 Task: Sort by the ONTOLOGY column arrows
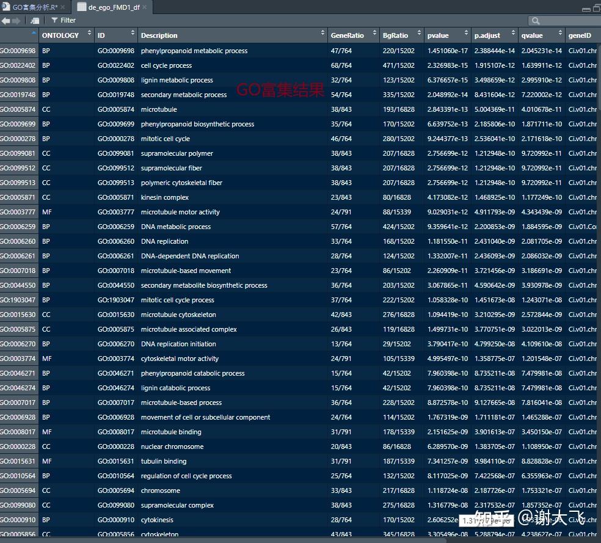tap(89, 33)
